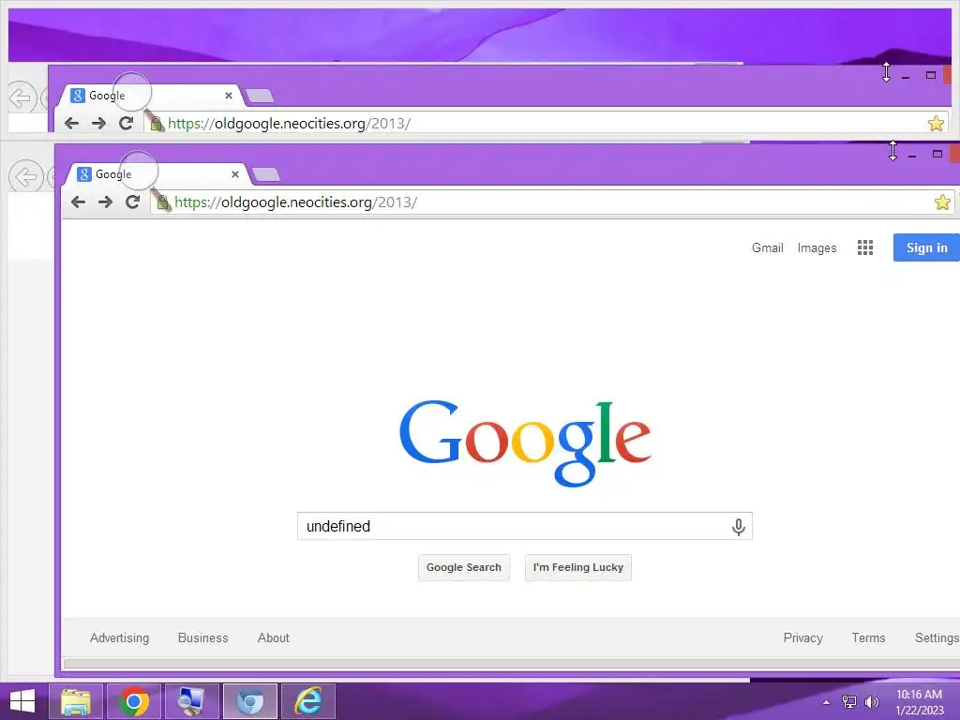The width and height of the screenshot is (960, 720).
Task: Click Google Search button
Action: pyautogui.click(x=464, y=567)
